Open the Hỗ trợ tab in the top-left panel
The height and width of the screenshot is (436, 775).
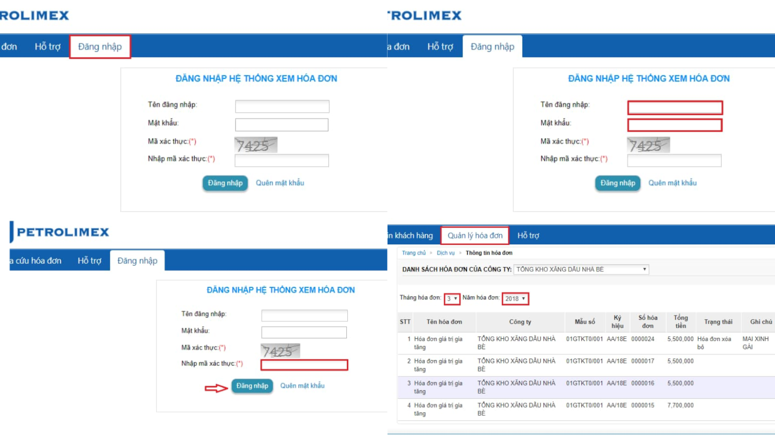click(x=47, y=47)
